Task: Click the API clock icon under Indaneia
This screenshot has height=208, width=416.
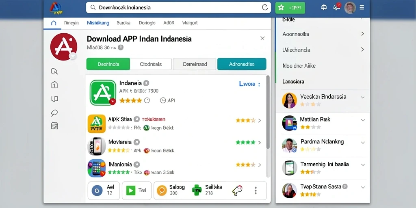Action: click(x=163, y=100)
